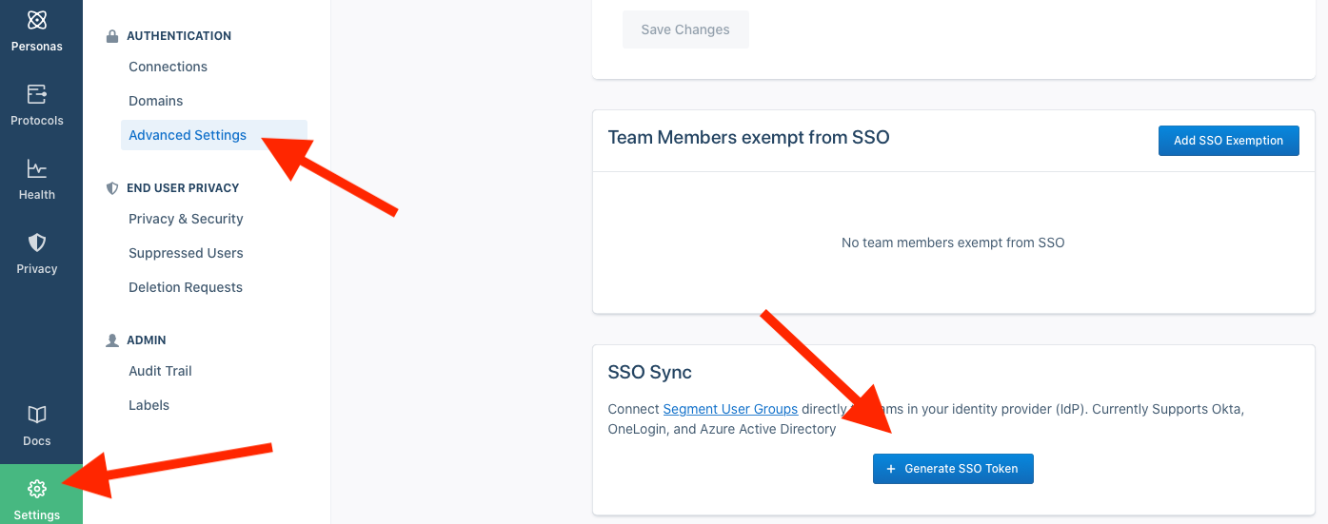The image size is (1328, 524).
Task: Go to Protocols in the navigation bar
Action: tap(37, 94)
